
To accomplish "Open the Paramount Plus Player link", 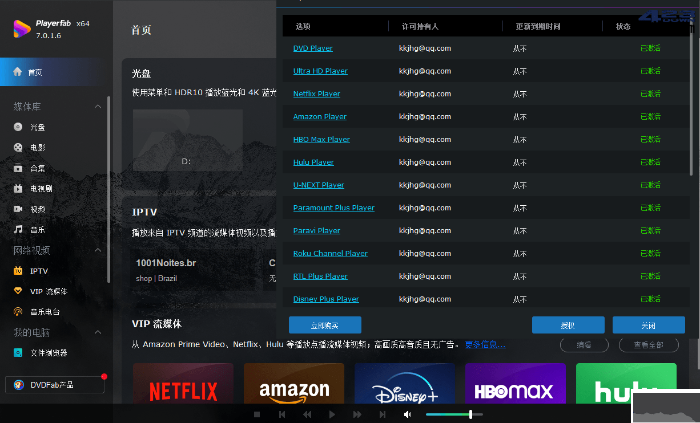I will (x=334, y=208).
